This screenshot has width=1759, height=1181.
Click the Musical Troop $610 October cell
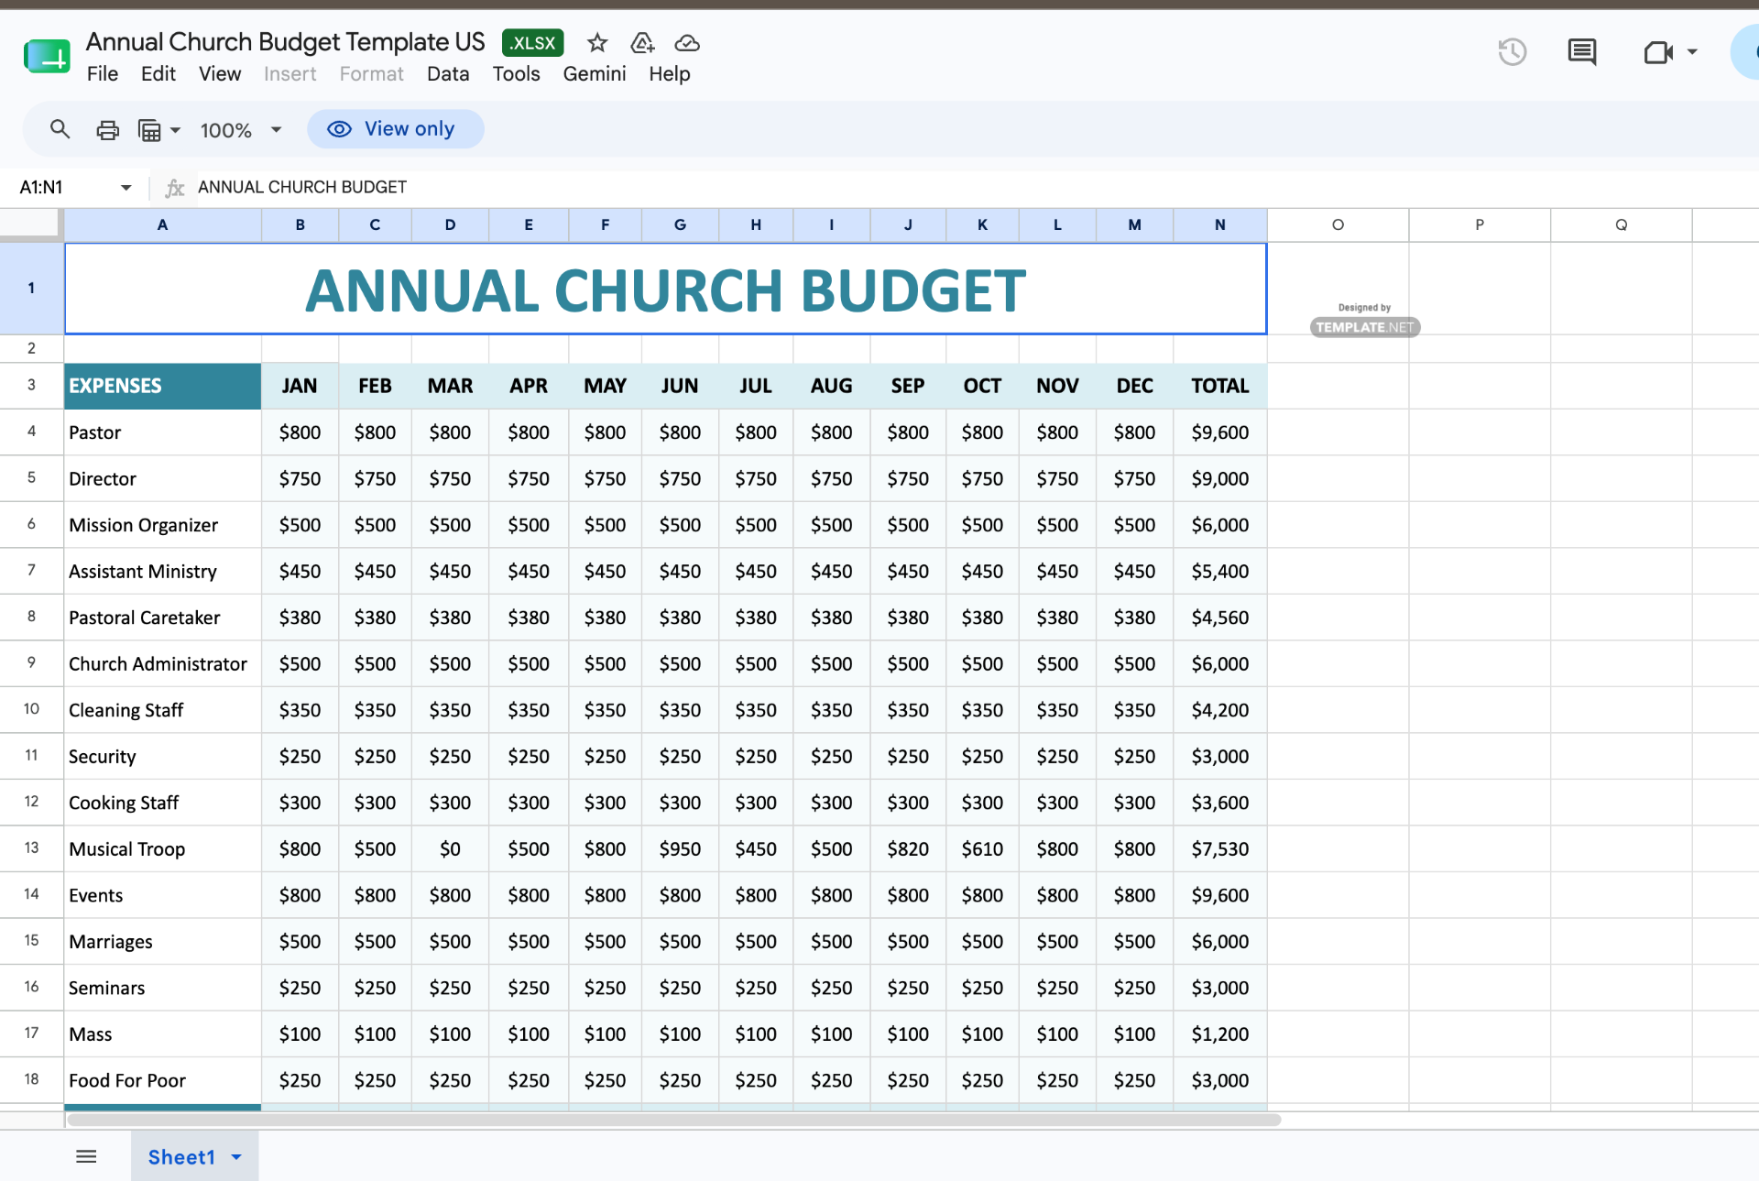coord(982,849)
